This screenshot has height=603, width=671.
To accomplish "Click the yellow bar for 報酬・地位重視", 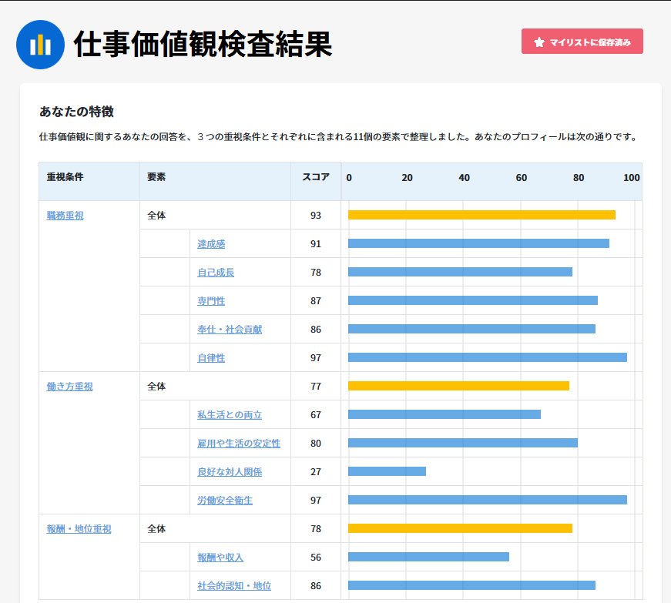I will click(x=460, y=528).
